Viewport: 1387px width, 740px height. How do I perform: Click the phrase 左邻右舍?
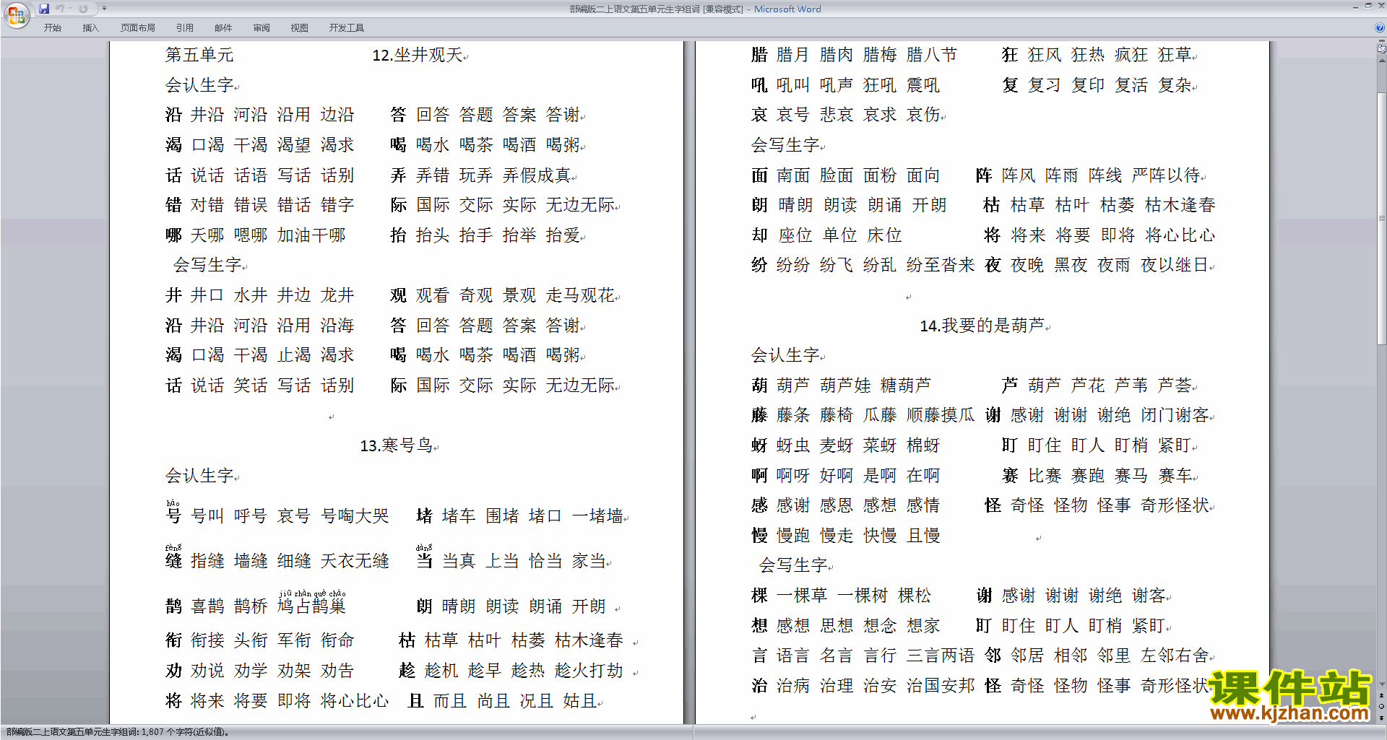(x=1175, y=656)
